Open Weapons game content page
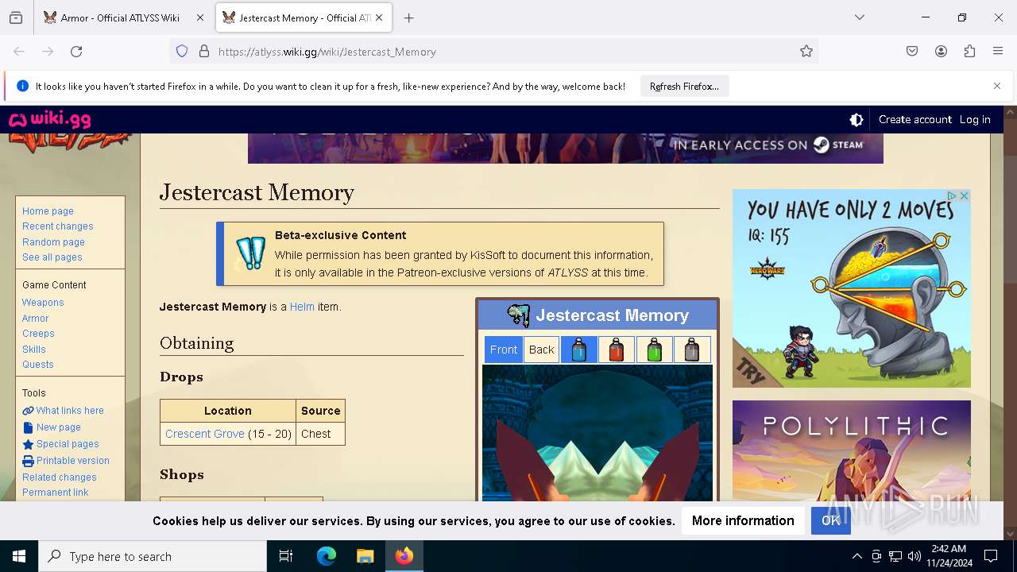The height and width of the screenshot is (572, 1017). coord(43,303)
